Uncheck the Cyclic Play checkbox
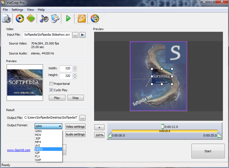This screenshot has height=168, width=229. (51, 90)
